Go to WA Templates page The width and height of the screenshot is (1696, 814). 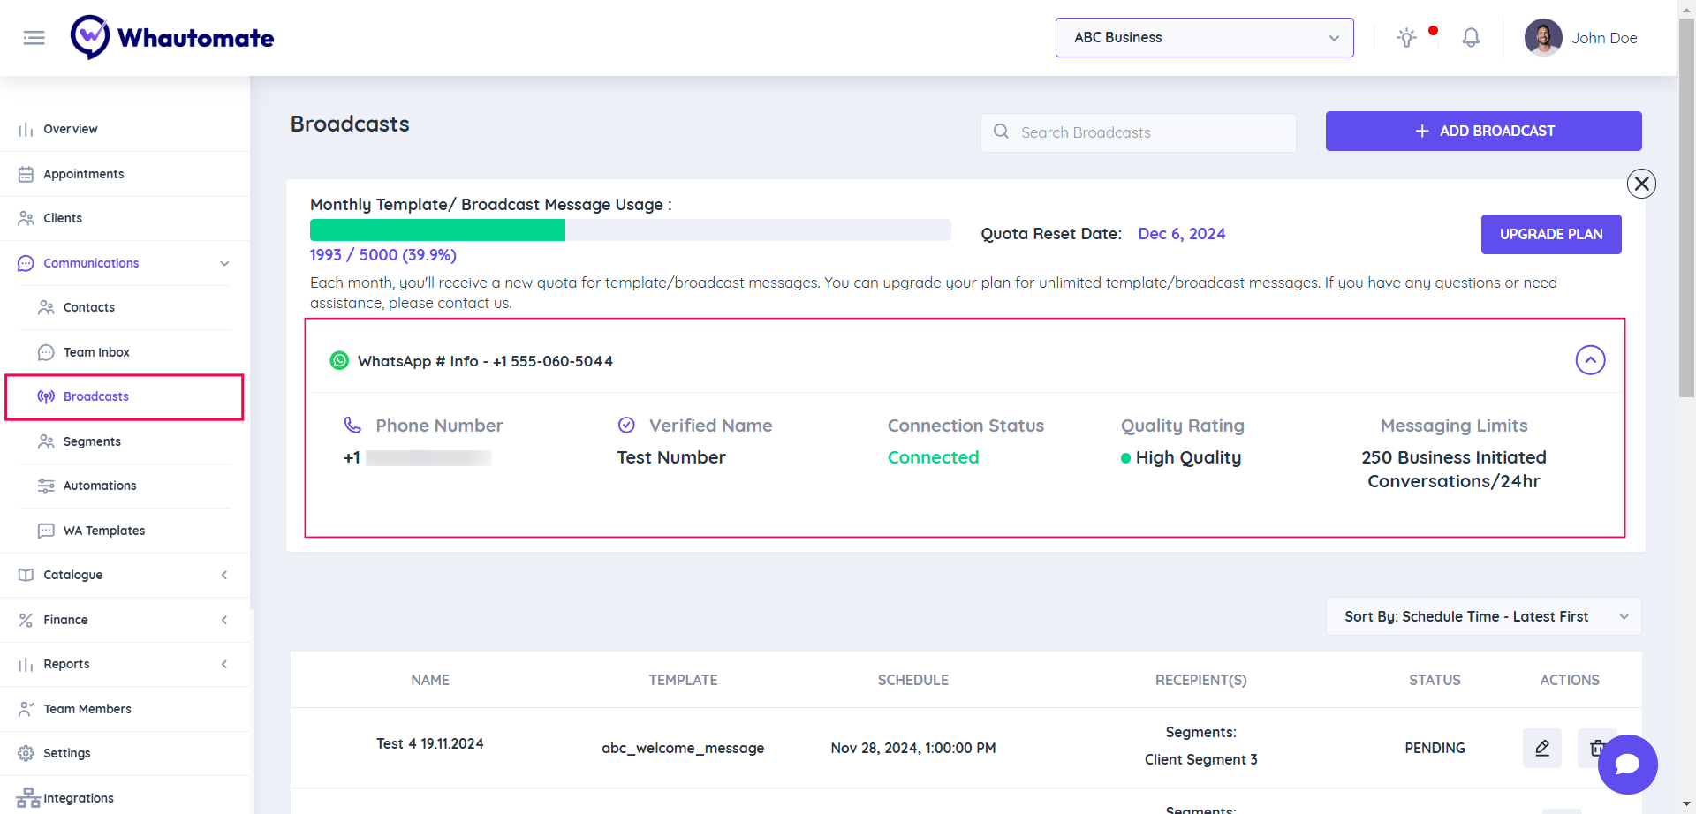(104, 531)
